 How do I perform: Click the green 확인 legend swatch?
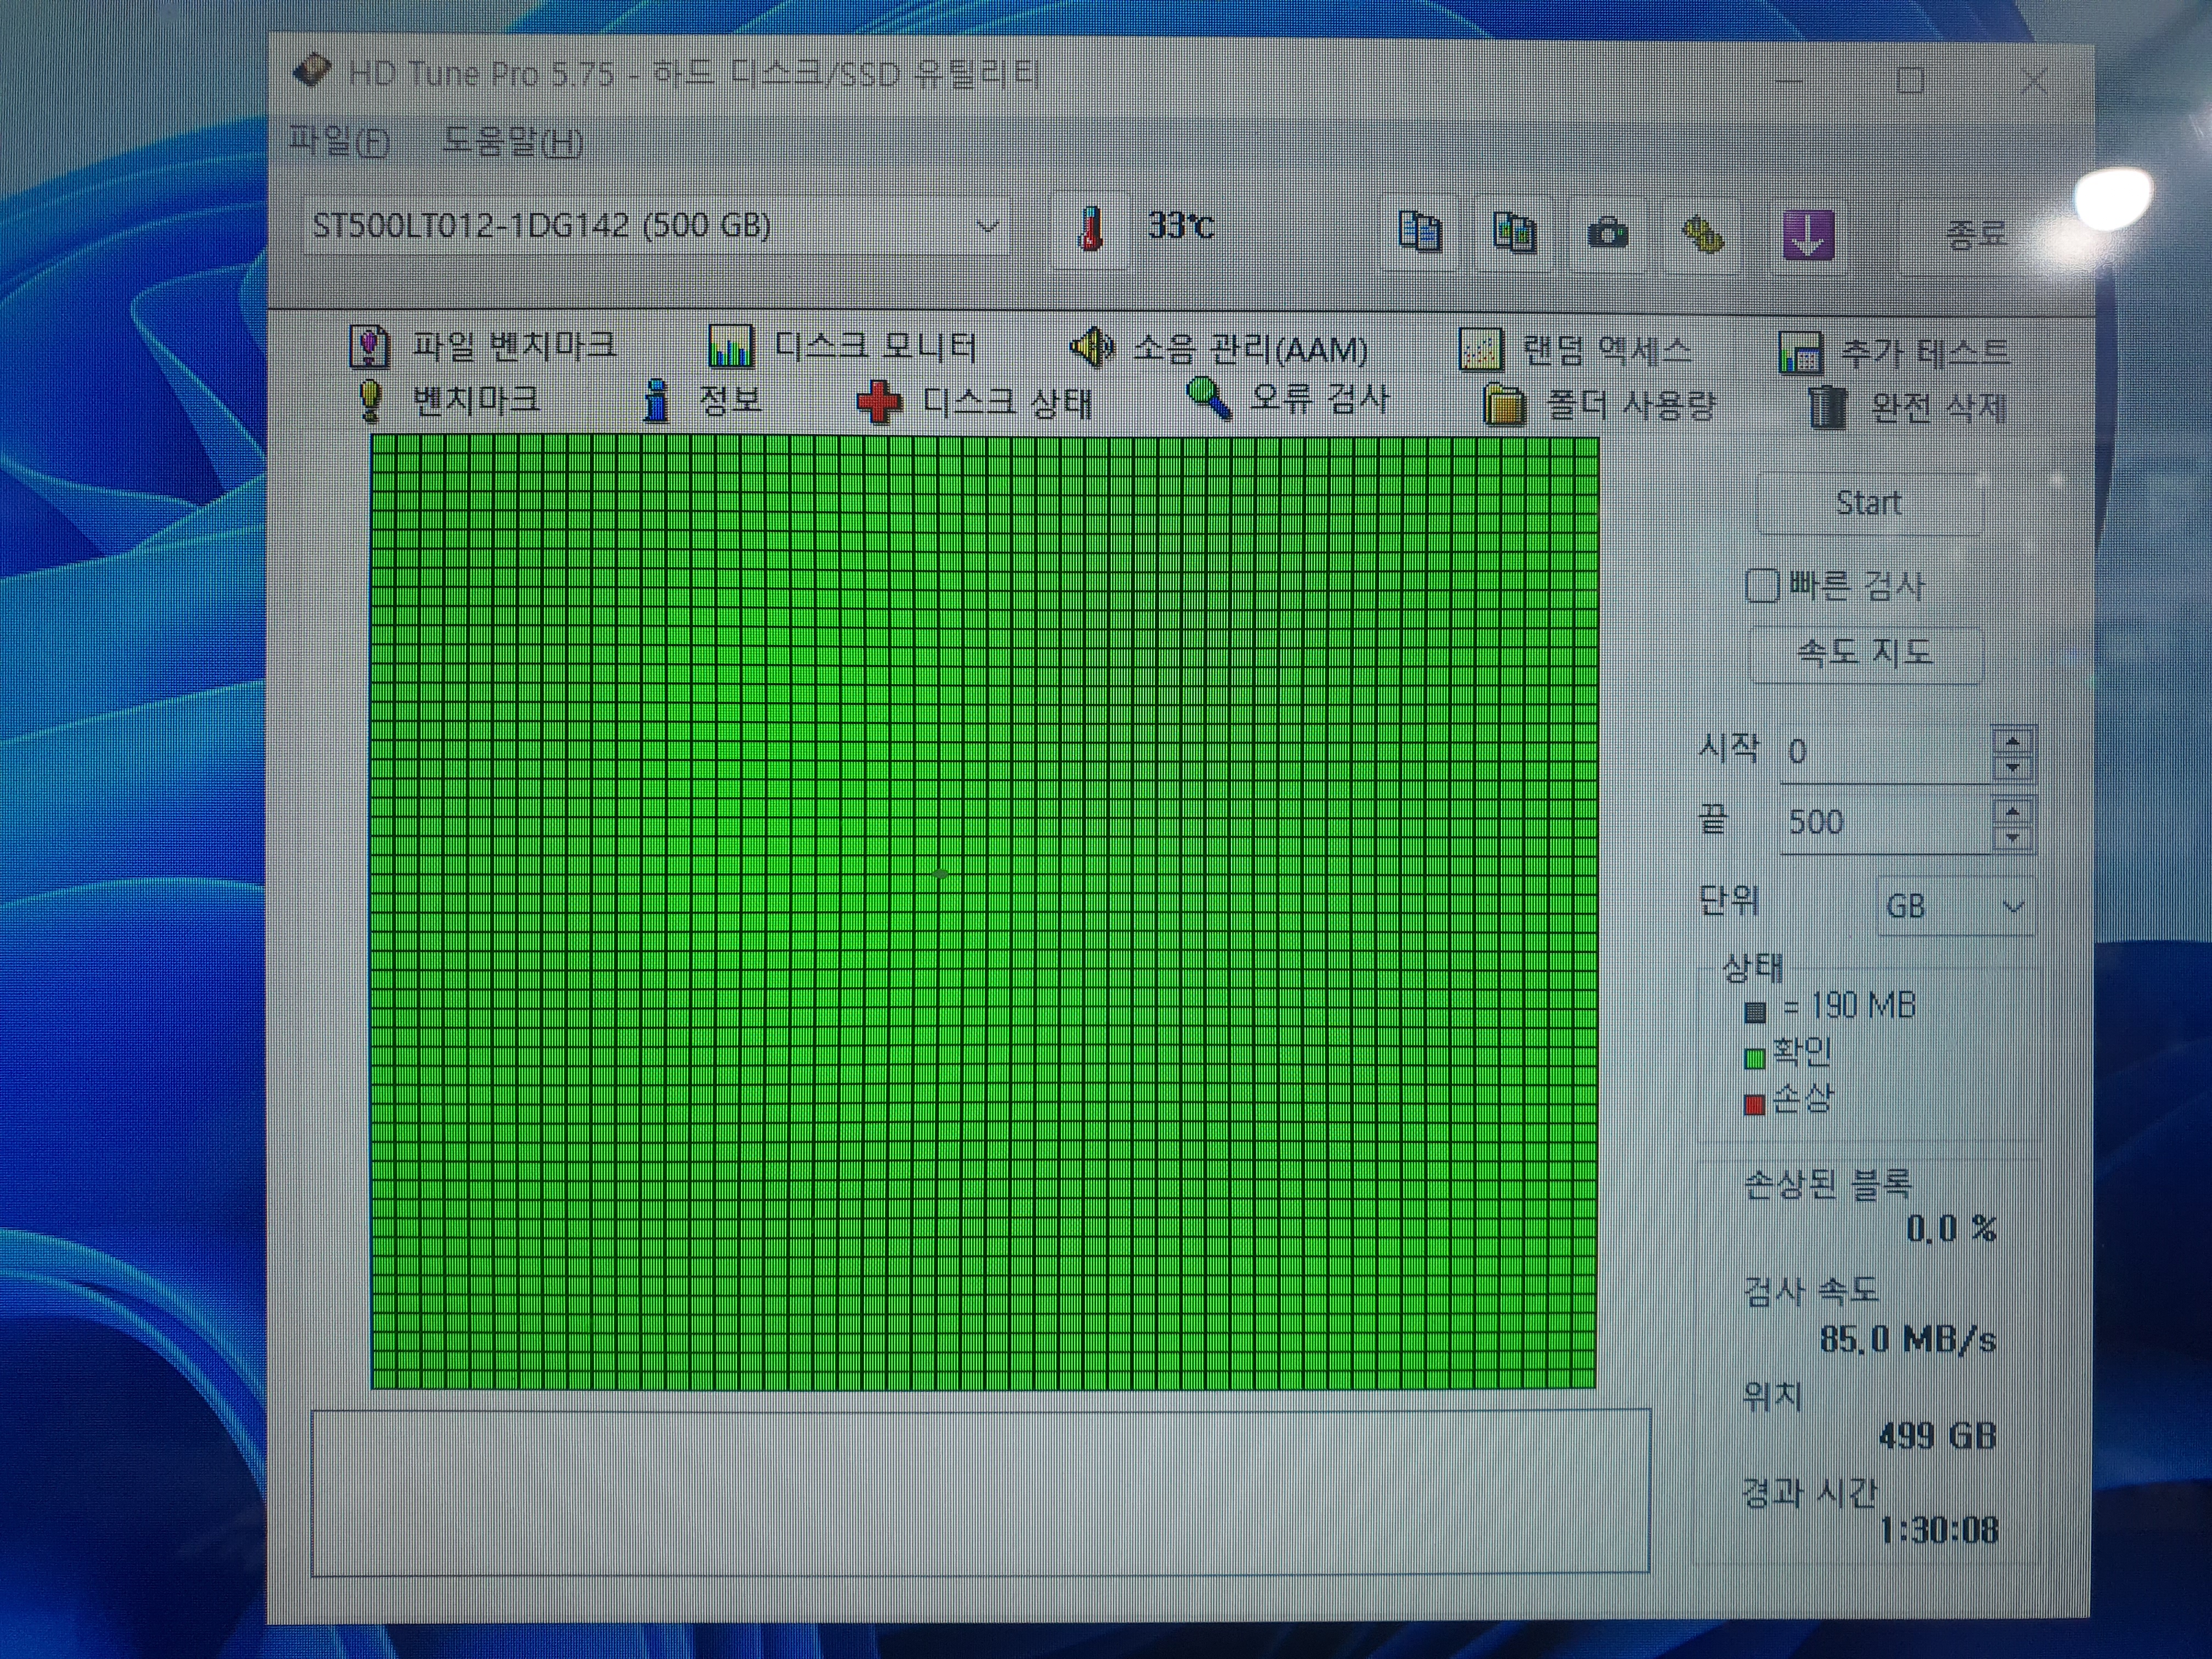click(x=1755, y=1058)
